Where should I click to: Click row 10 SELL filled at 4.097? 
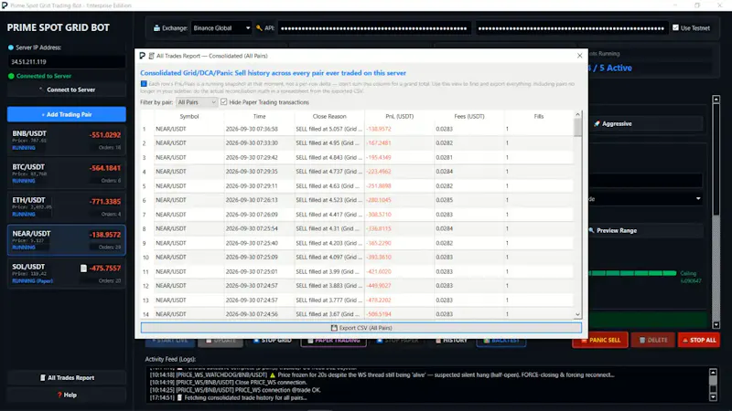tap(328, 258)
